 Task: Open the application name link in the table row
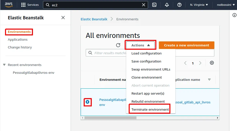click(193, 102)
